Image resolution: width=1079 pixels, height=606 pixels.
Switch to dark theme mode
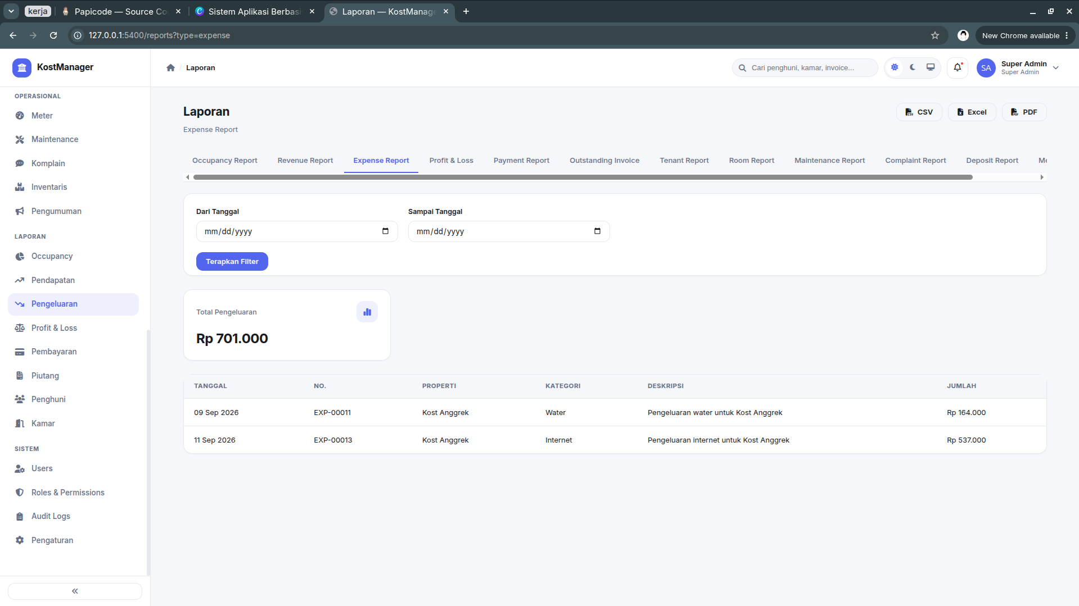[913, 67]
